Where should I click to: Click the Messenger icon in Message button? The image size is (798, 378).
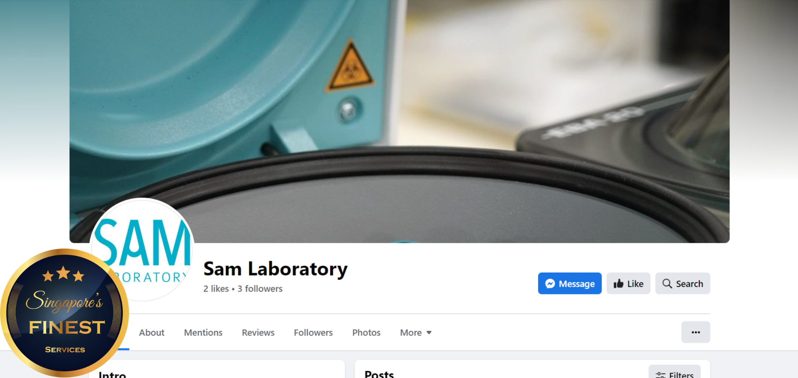pos(550,284)
